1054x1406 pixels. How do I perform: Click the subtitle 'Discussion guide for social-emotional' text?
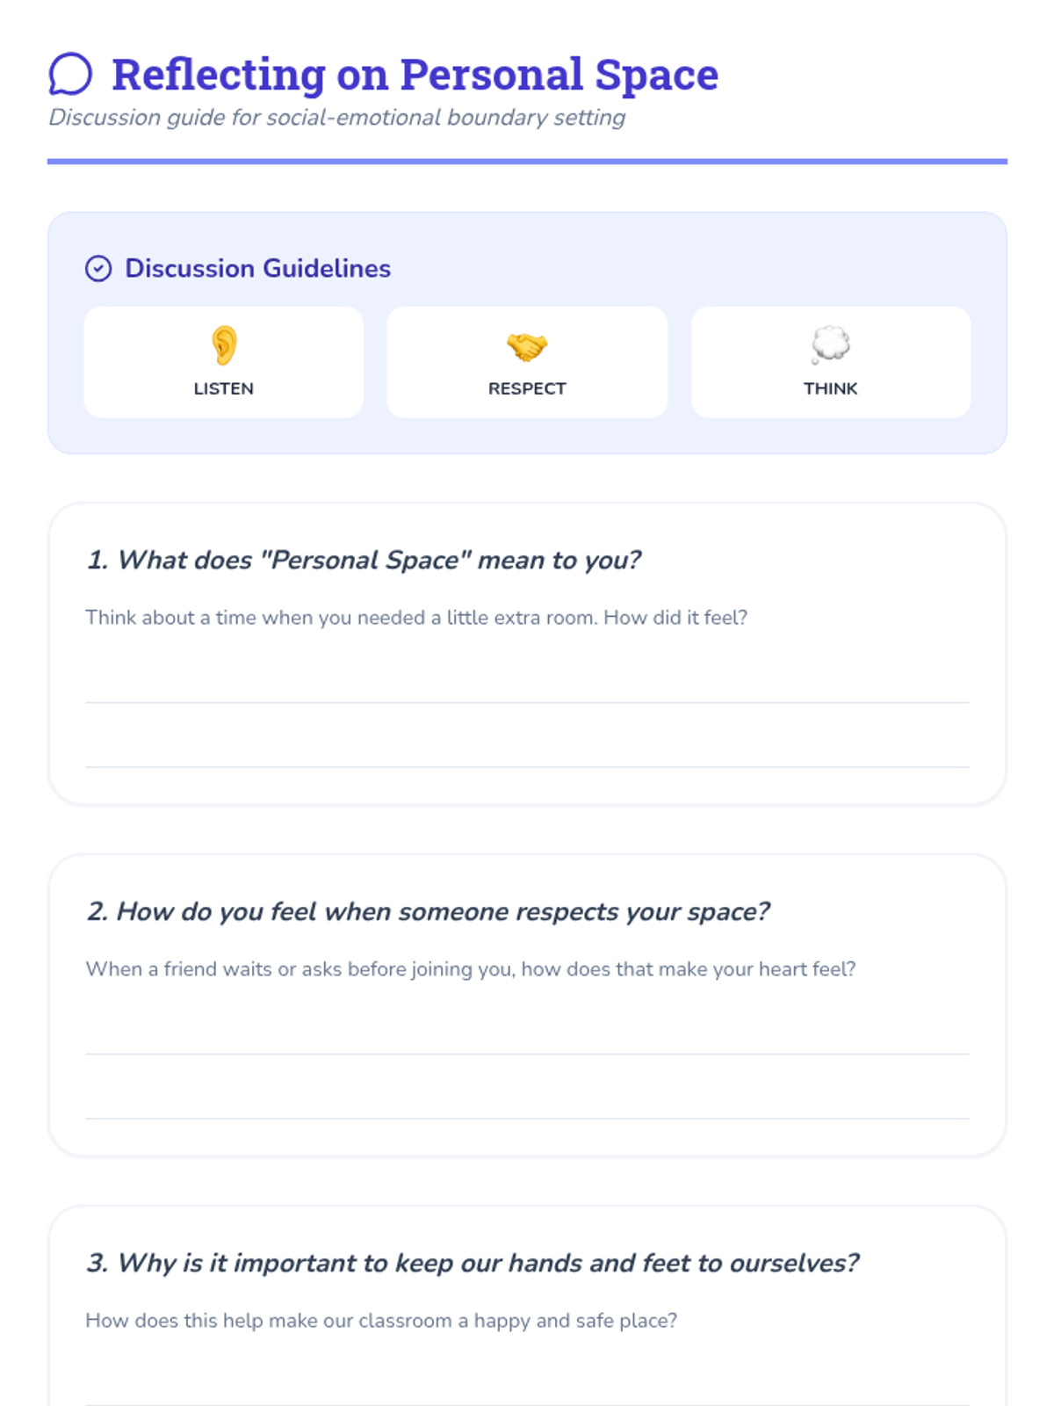click(337, 118)
